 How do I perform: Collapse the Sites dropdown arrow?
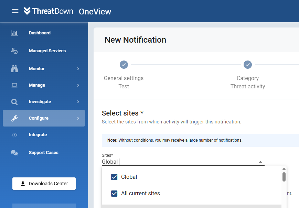click(260, 162)
